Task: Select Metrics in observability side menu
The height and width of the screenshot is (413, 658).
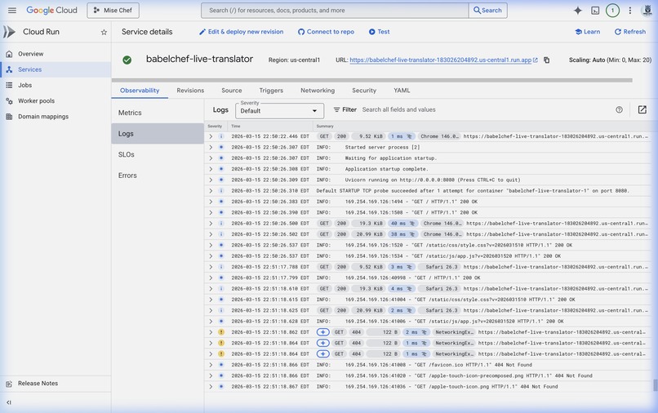Action: point(158,113)
